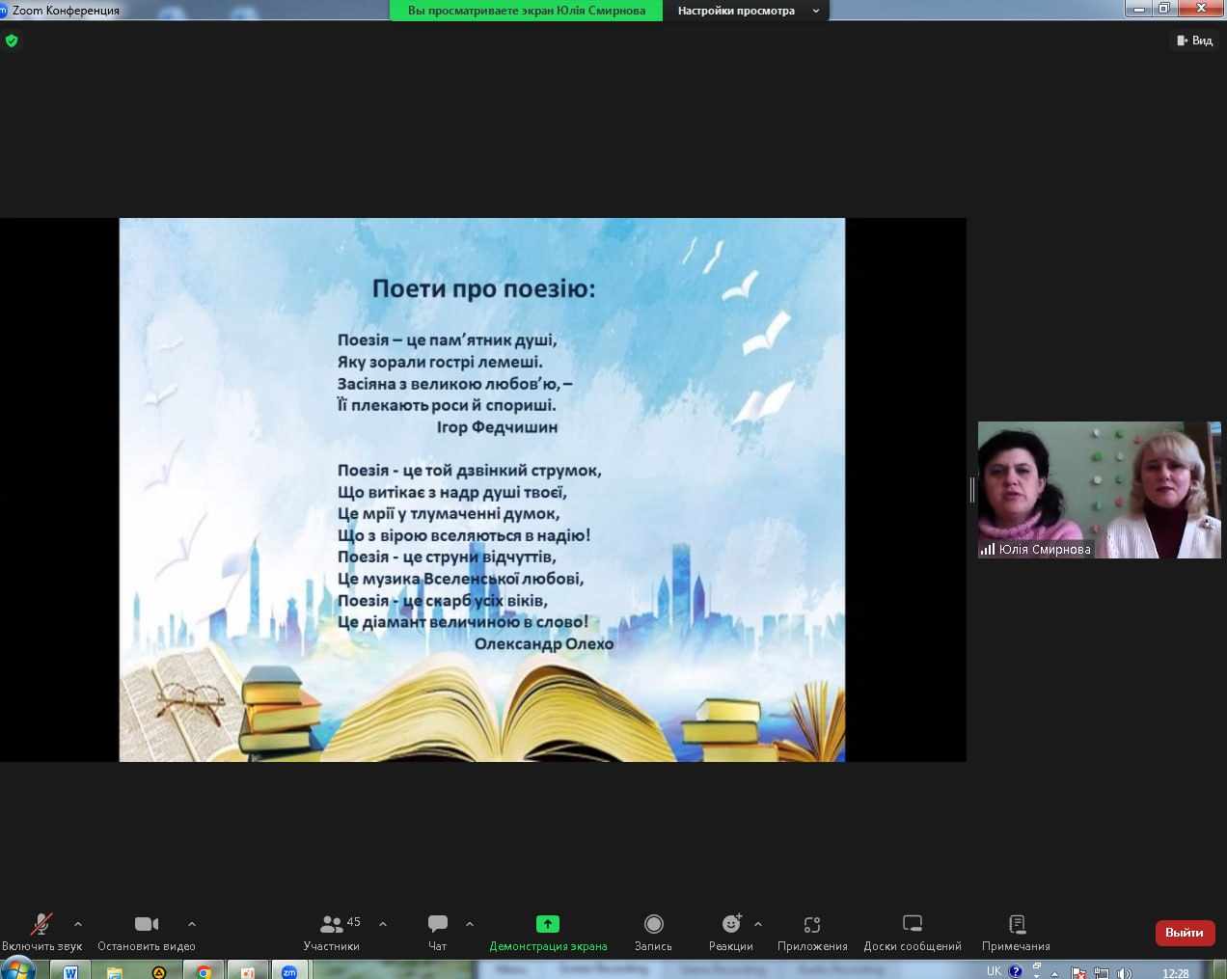Viewport: 1227px width, 979px height.
Task: Open the Приложения apps icon
Action: (x=812, y=925)
